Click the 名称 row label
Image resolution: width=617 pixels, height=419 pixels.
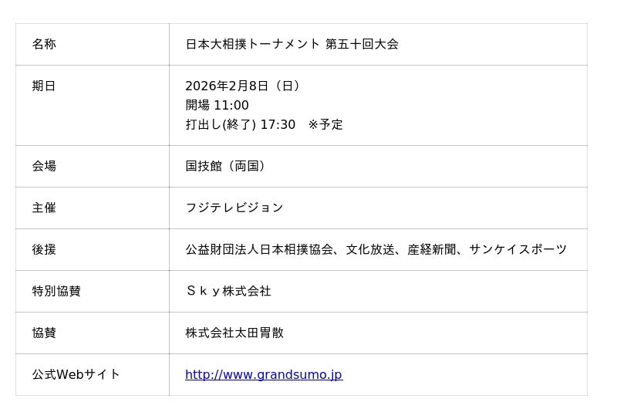[44, 45]
